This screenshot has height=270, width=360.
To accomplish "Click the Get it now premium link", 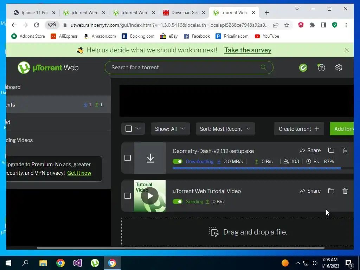I will [79, 173].
